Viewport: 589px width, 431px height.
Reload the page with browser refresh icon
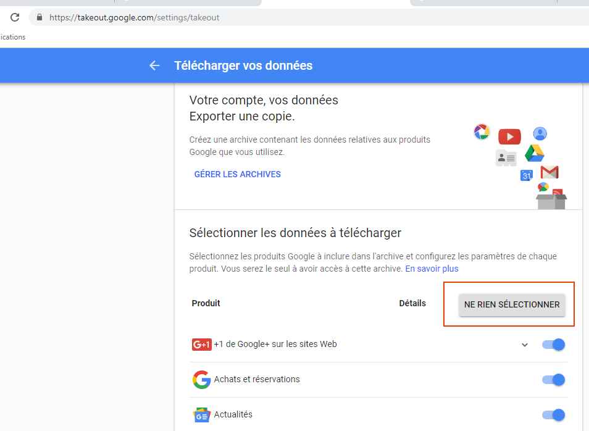(15, 17)
